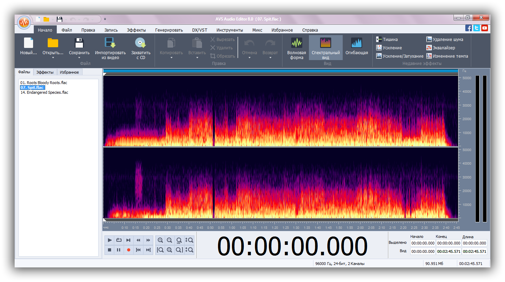The image size is (505, 282).
Task: Switch to Волновая форма view
Action: [297, 48]
